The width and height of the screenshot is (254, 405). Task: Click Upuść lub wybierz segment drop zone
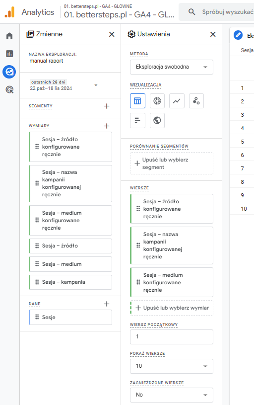pyautogui.click(x=172, y=163)
